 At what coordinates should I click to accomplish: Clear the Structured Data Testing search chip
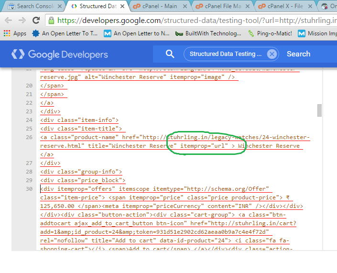click(x=272, y=54)
